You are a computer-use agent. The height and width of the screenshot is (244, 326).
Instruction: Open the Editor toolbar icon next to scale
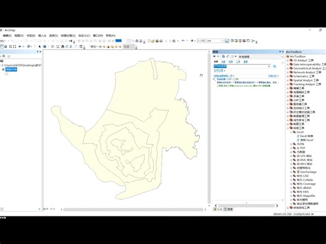(227, 41)
